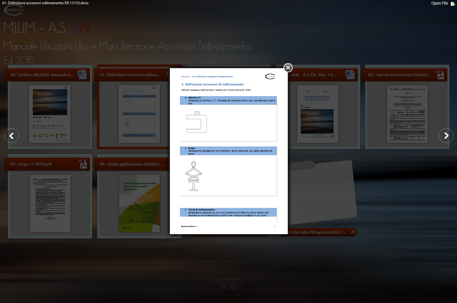Open the 00. Certifico MIUMAS Manuale thumbnail
The height and width of the screenshot is (303, 457).
[x=50, y=114]
